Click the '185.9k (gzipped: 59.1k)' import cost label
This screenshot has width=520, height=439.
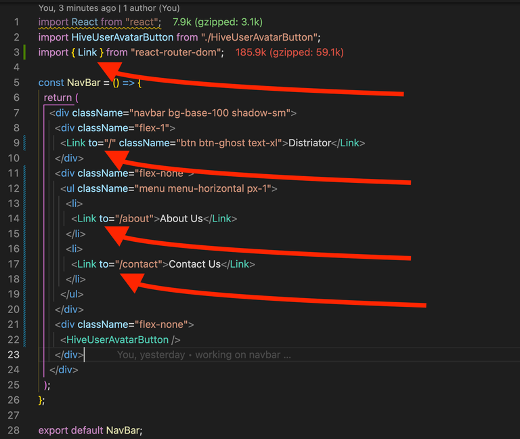pos(290,52)
